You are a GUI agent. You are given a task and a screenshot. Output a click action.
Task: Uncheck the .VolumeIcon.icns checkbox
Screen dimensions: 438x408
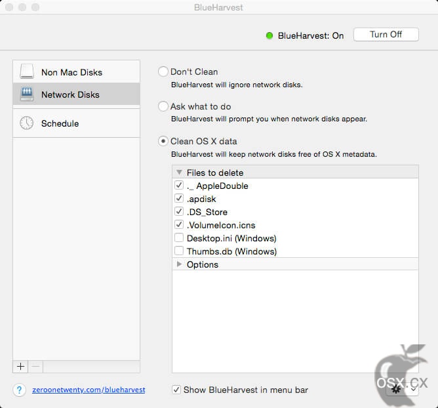point(179,224)
